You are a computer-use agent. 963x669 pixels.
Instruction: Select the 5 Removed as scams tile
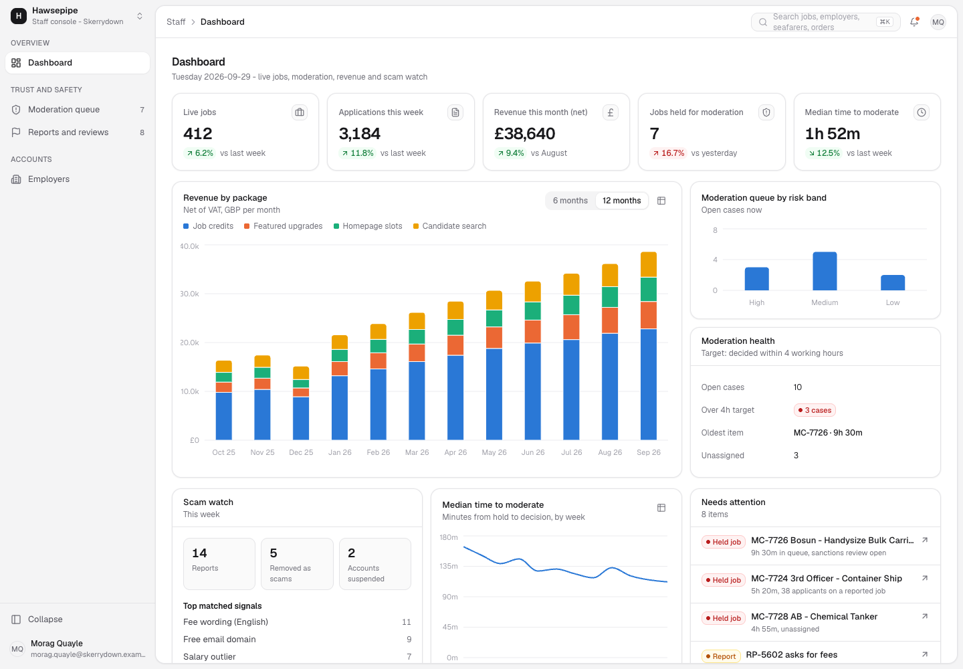click(x=297, y=564)
